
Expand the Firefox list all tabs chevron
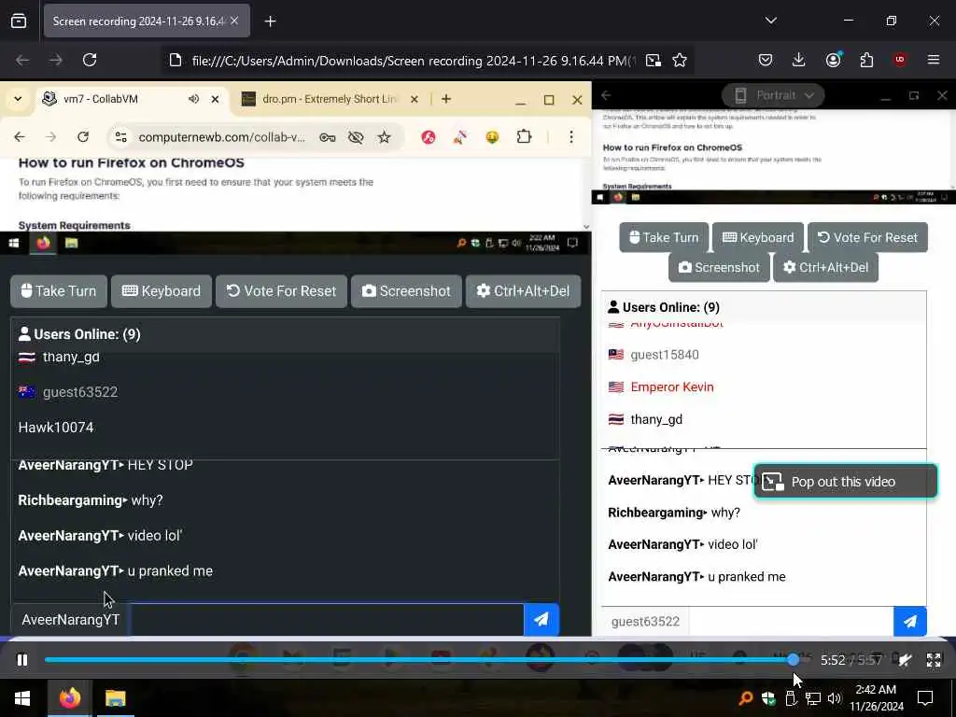(770, 21)
